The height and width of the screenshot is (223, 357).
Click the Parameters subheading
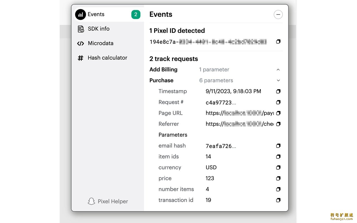[173, 135]
